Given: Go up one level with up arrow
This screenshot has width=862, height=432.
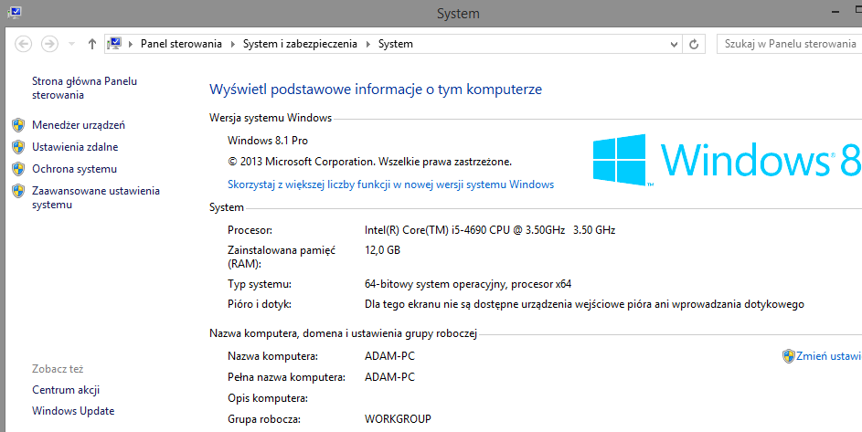Looking at the screenshot, I should pyautogui.click(x=91, y=44).
